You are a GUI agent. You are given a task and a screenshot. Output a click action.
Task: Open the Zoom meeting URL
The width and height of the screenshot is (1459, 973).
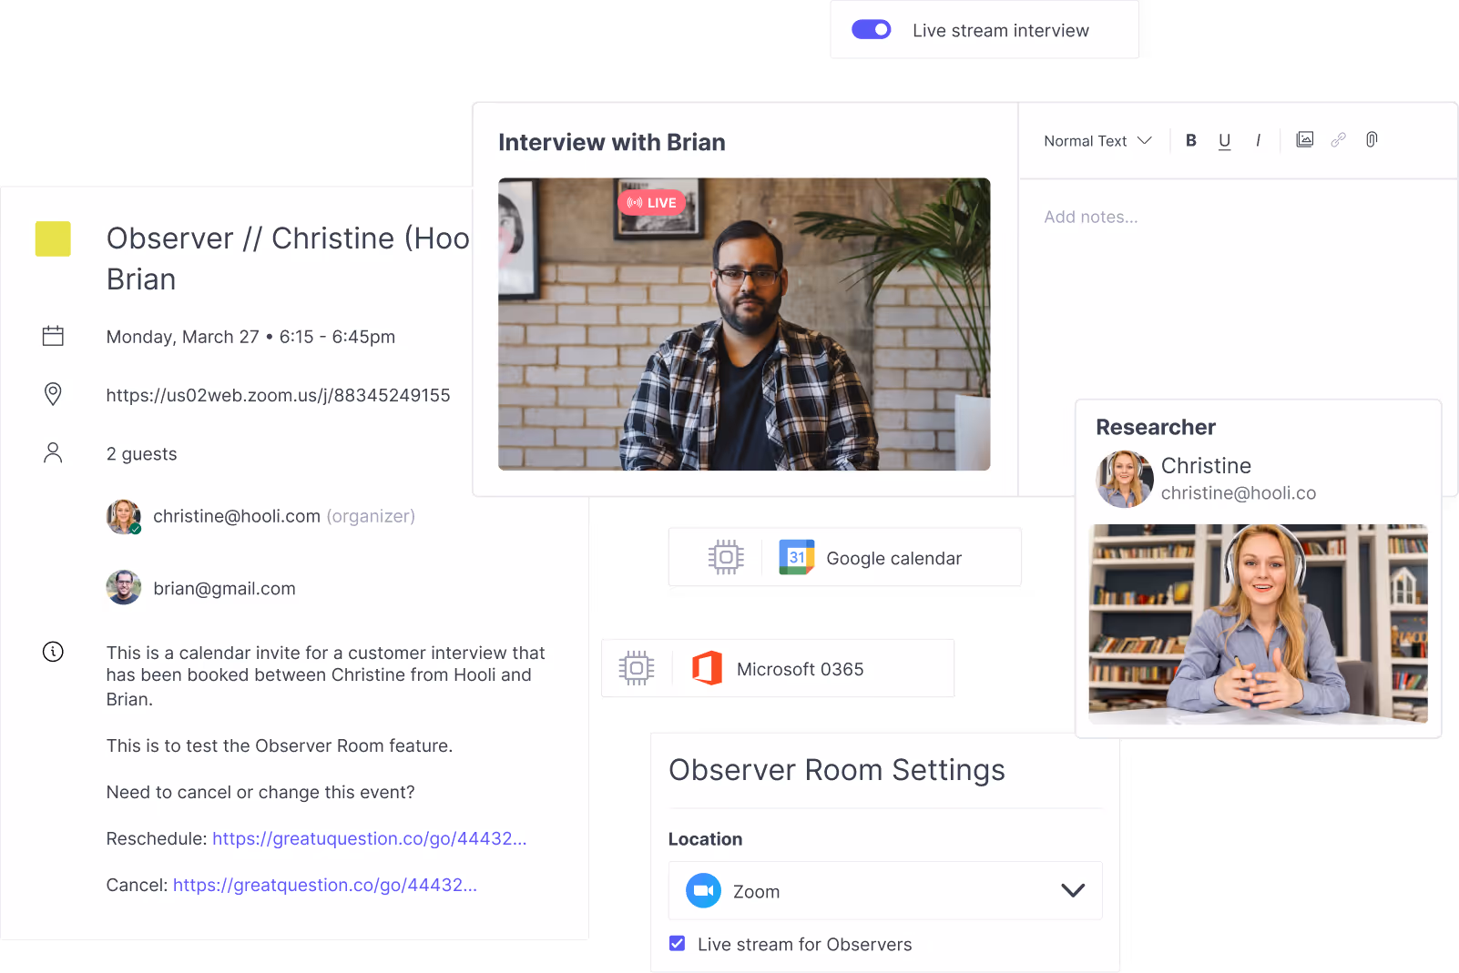278,395
